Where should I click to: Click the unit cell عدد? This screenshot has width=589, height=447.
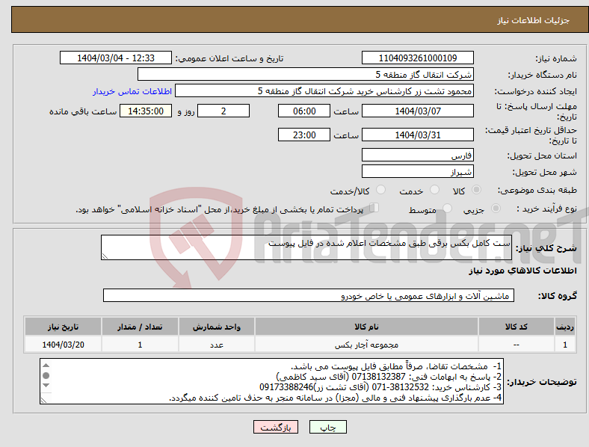click(217, 345)
